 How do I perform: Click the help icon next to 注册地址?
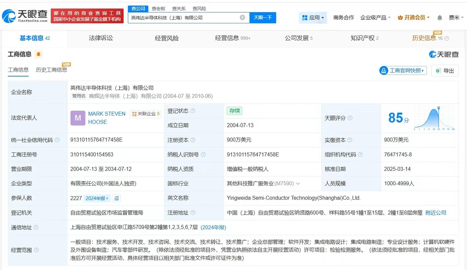click(x=193, y=213)
